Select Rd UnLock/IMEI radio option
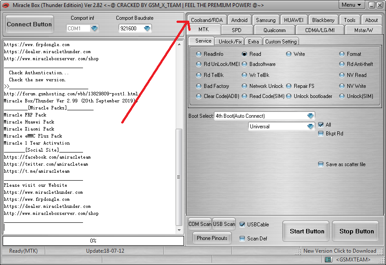Screen dimensions: 386x265 [x=198, y=64]
